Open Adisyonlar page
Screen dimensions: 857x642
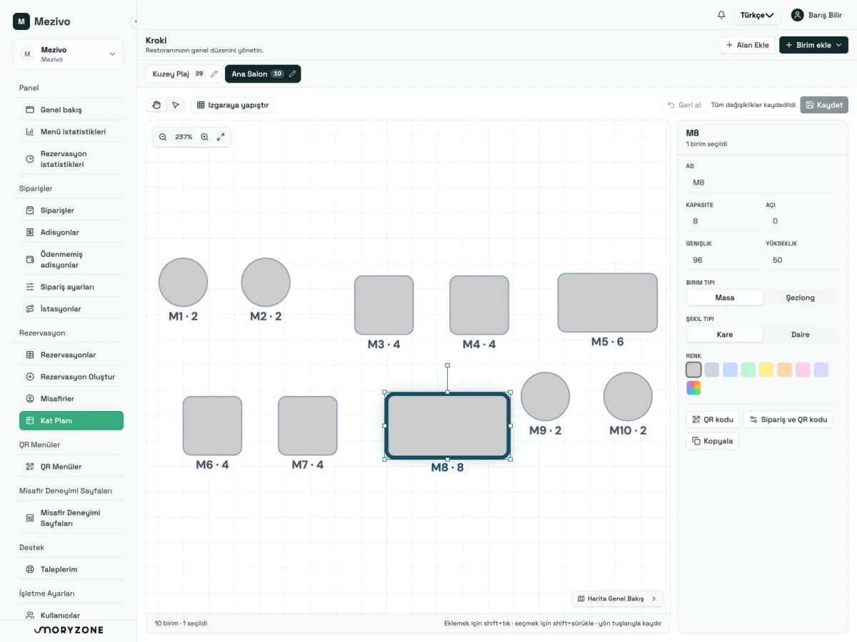click(71, 233)
